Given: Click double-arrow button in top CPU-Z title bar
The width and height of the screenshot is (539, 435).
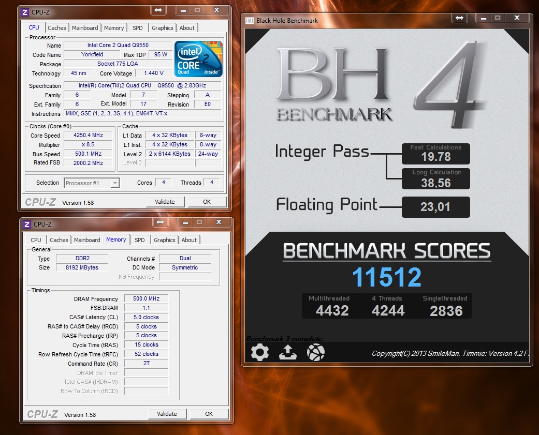Looking at the screenshot, I should pyautogui.click(x=158, y=10).
